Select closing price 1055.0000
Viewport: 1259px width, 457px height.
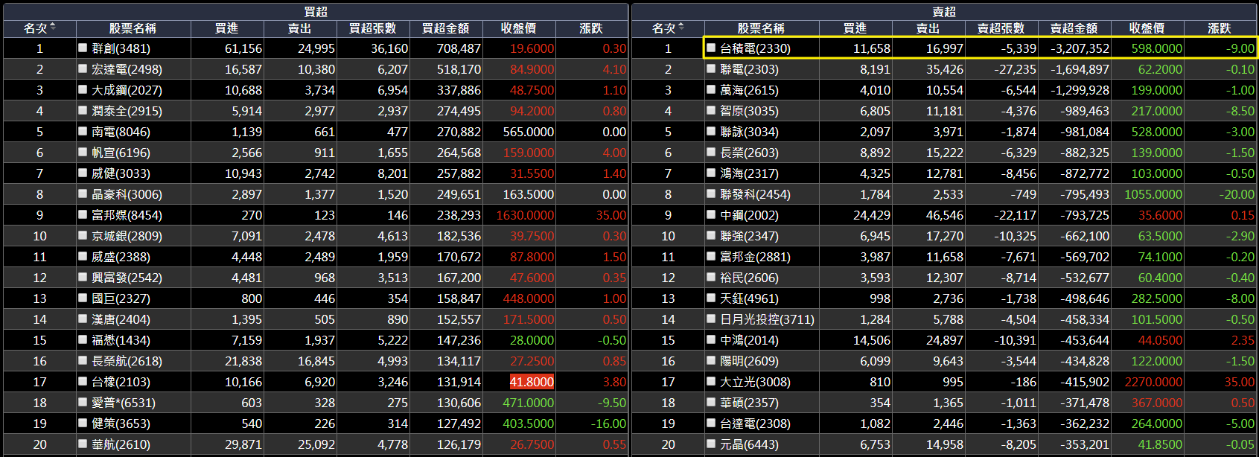coord(1153,194)
